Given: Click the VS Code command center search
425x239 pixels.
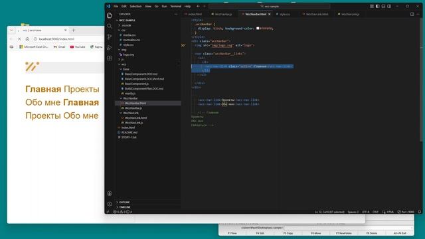Looking at the screenshot, I should tap(270, 6).
